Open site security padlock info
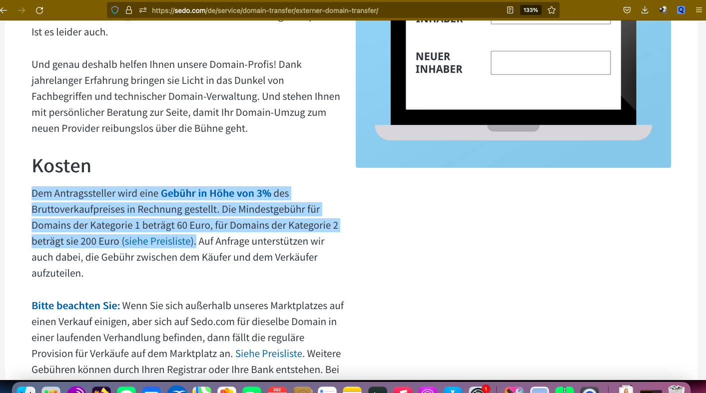 pos(129,10)
